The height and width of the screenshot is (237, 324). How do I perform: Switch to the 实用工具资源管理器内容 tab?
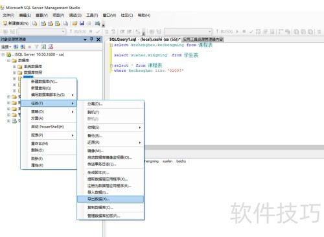click(203, 39)
